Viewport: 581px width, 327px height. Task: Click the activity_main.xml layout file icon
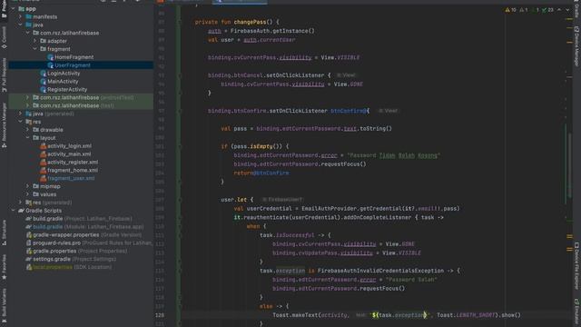click(43, 154)
